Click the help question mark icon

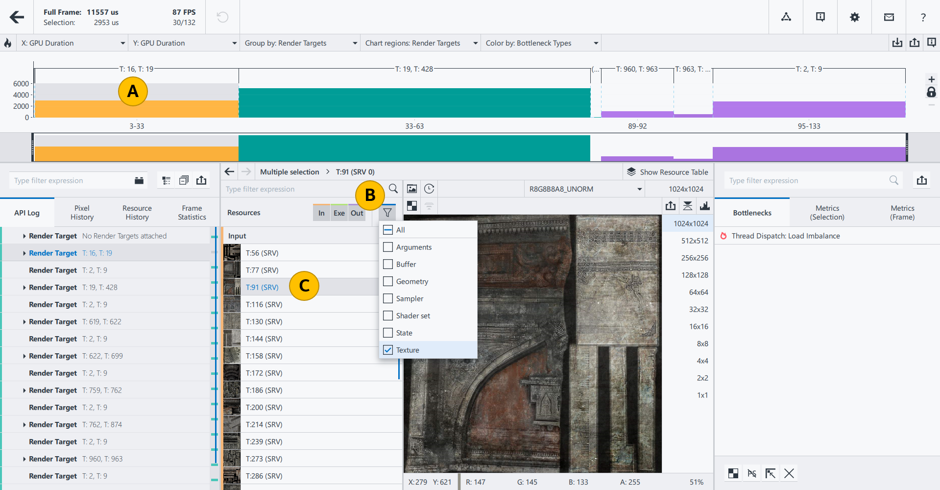(x=923, y=17)
